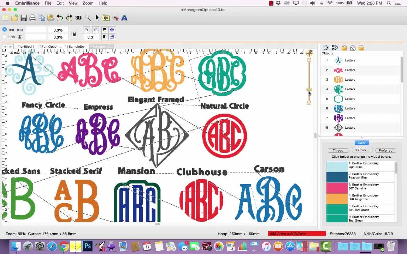This screenshot has height=254, width=407.
Task: Click the red hearts merge design icon
Action: (116, 18)
